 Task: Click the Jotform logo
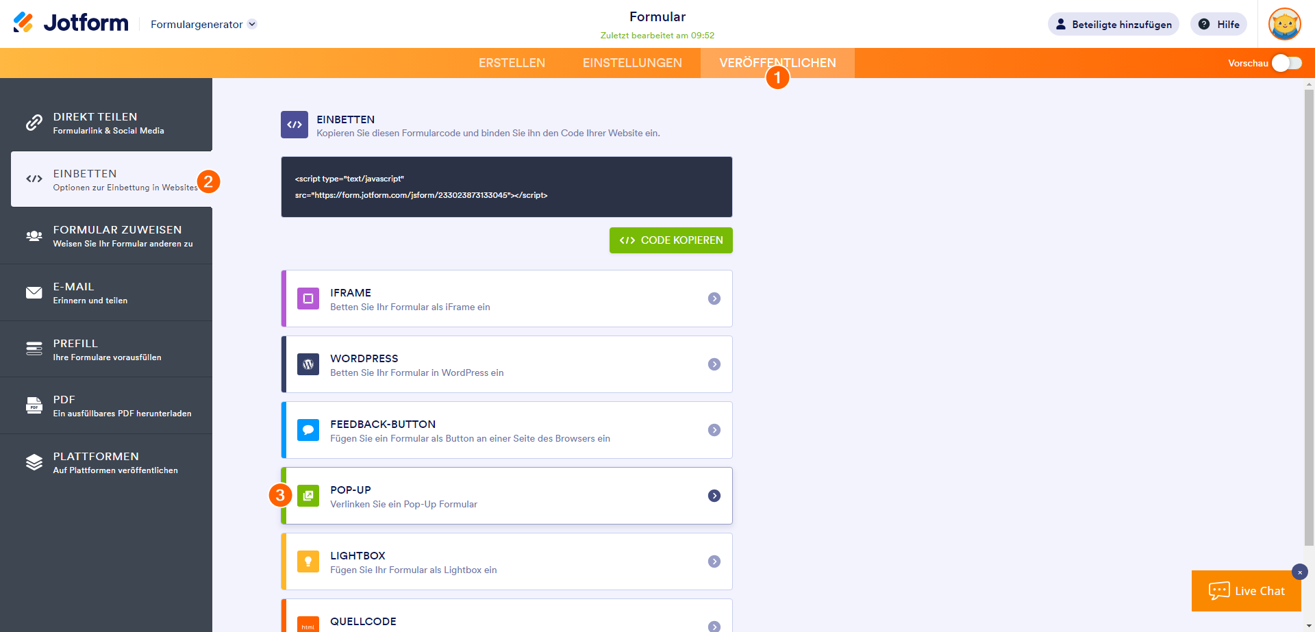(71, 23)
